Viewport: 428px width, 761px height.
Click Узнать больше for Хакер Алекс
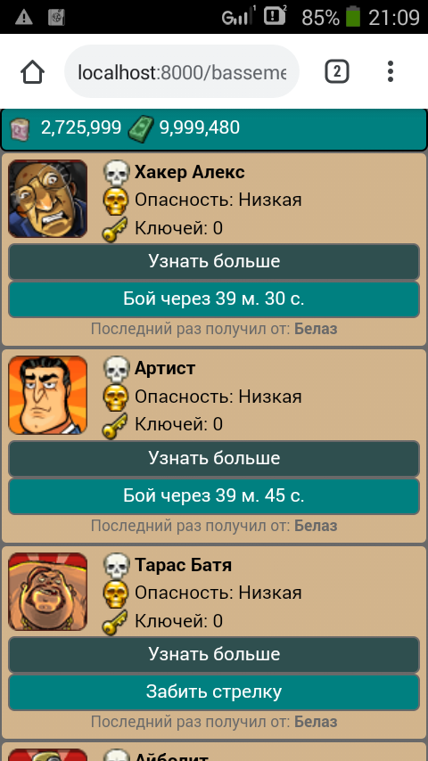[214, 262]
